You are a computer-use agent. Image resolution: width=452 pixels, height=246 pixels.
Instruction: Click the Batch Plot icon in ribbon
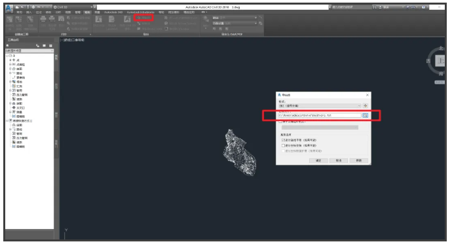(52, 19)
